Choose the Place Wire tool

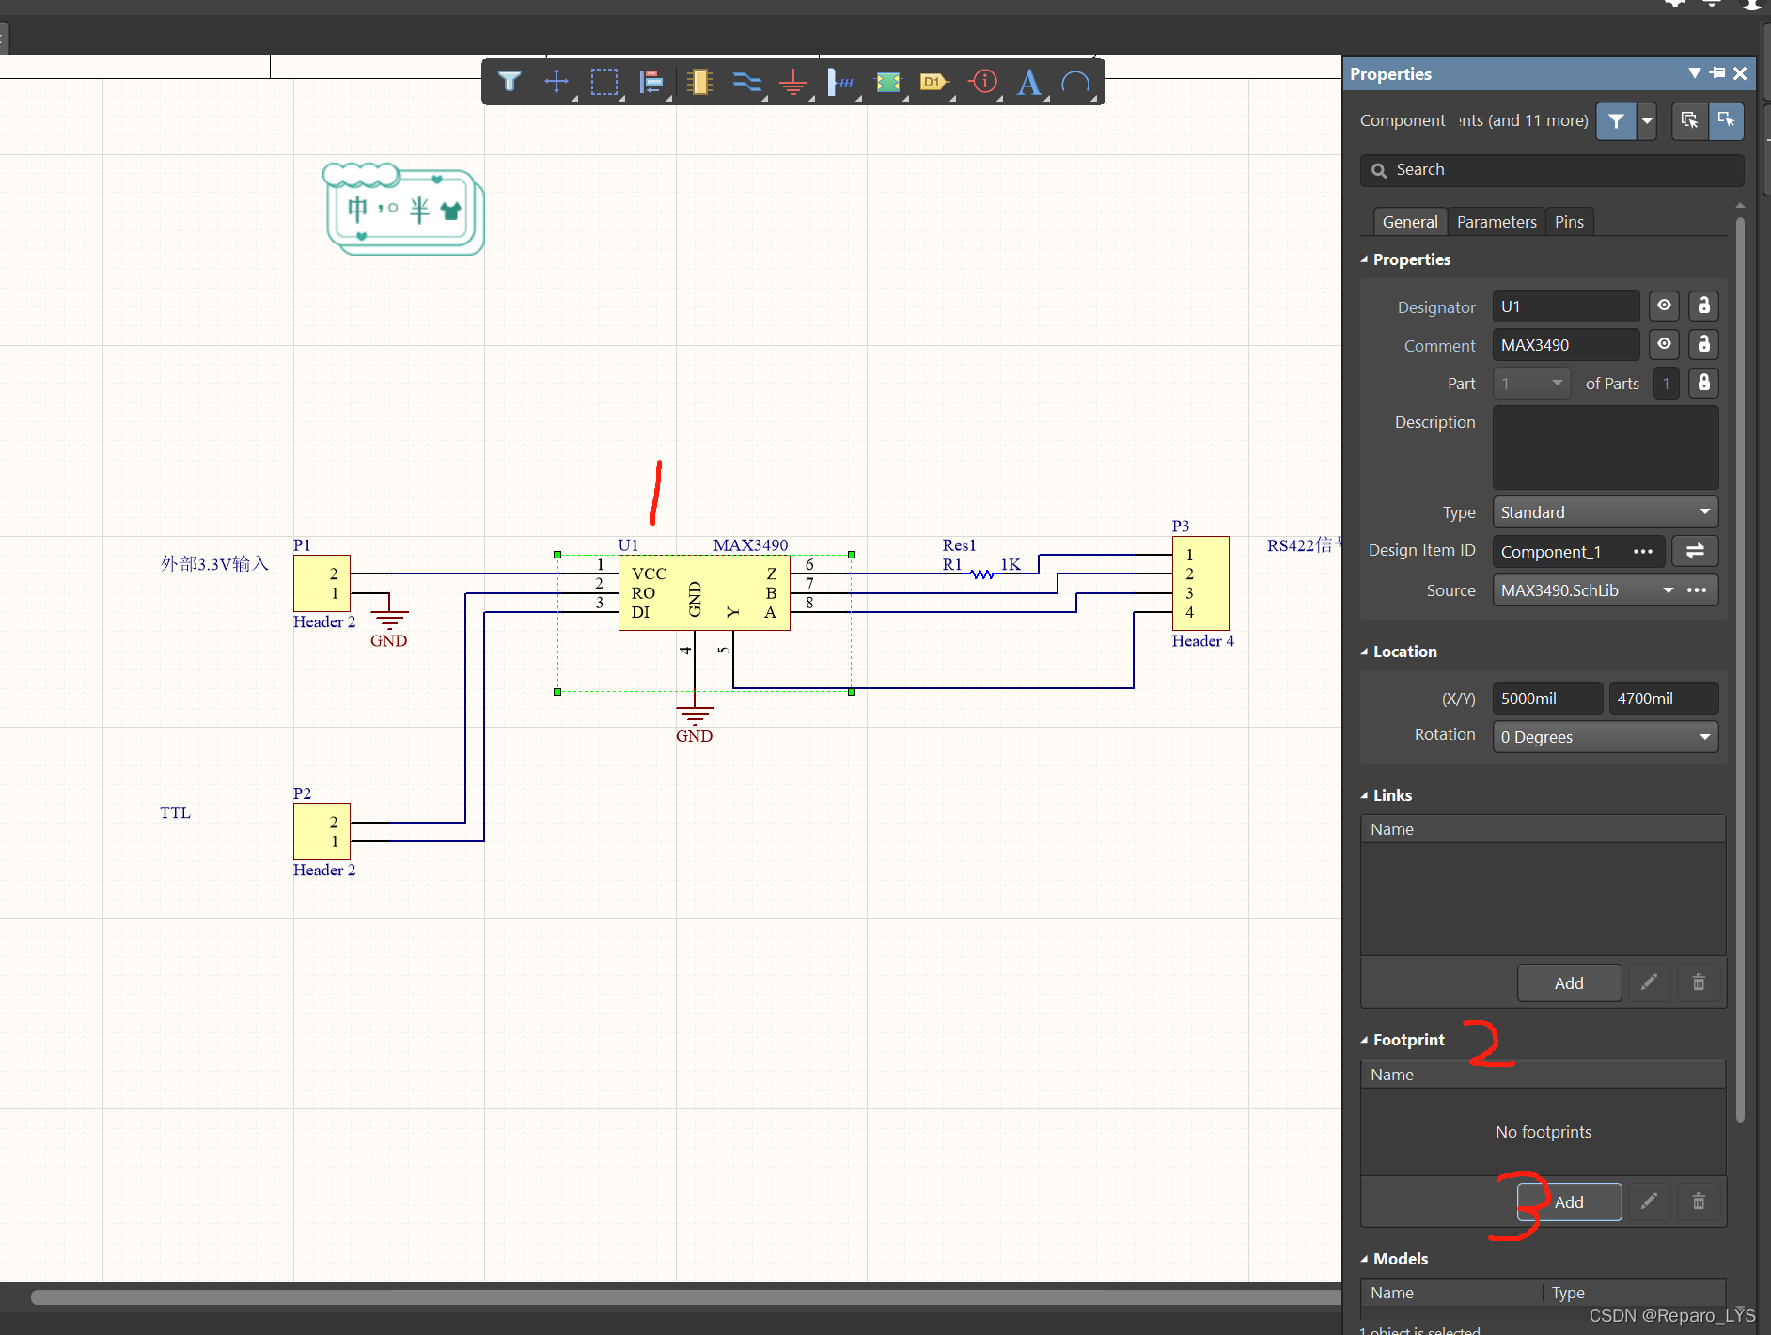pos(746,82)
